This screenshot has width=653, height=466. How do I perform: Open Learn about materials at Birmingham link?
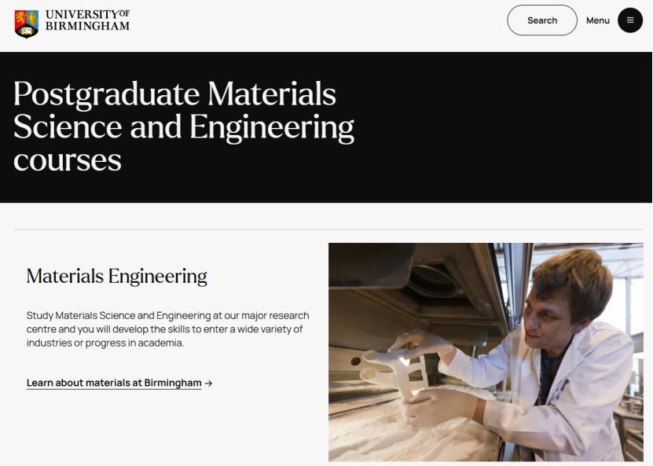114,383
